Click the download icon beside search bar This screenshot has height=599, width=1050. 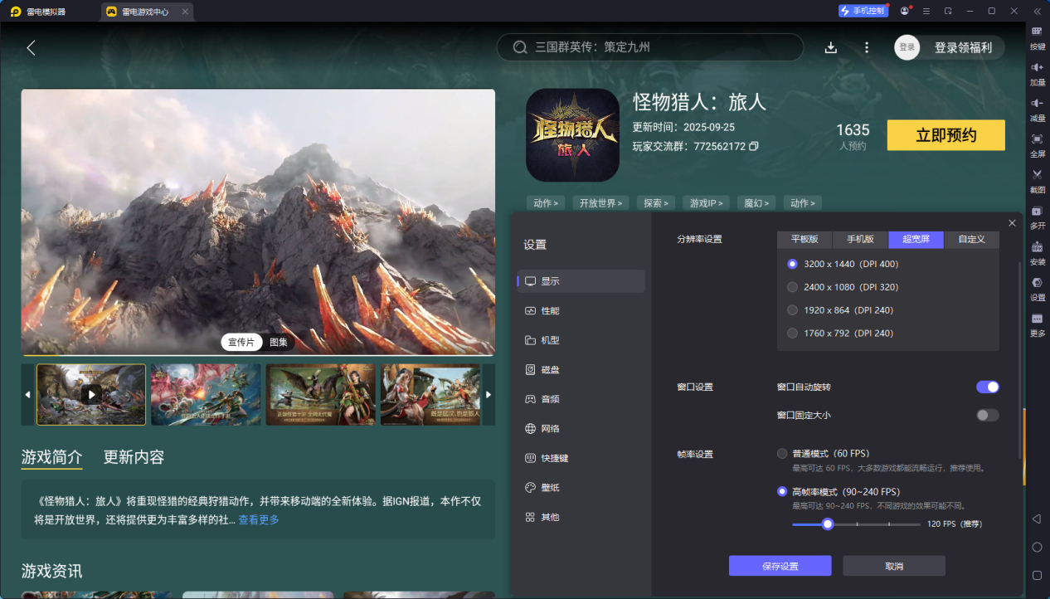coord(831,48)
